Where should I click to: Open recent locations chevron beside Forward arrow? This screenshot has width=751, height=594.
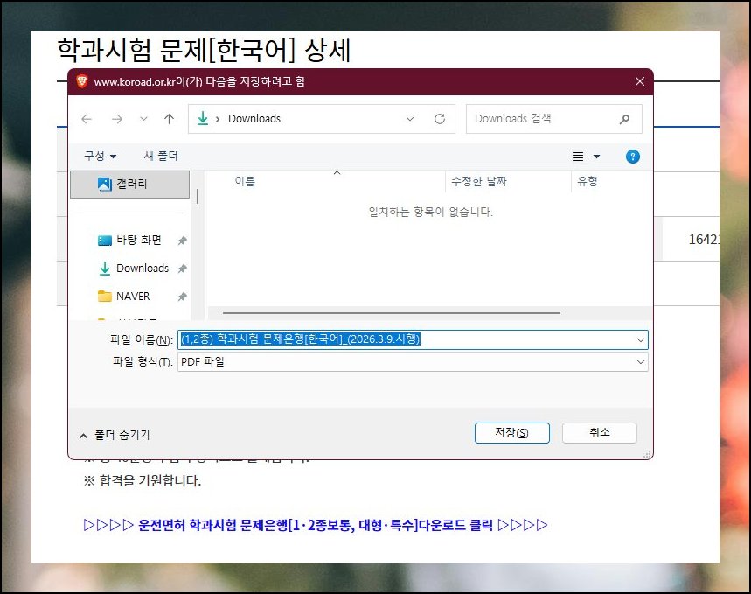tap(143, 119)
